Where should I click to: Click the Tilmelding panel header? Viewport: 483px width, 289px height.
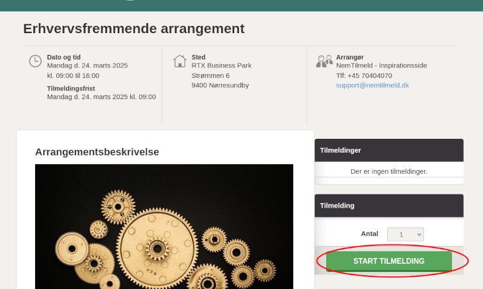click(x=389, y=206)
